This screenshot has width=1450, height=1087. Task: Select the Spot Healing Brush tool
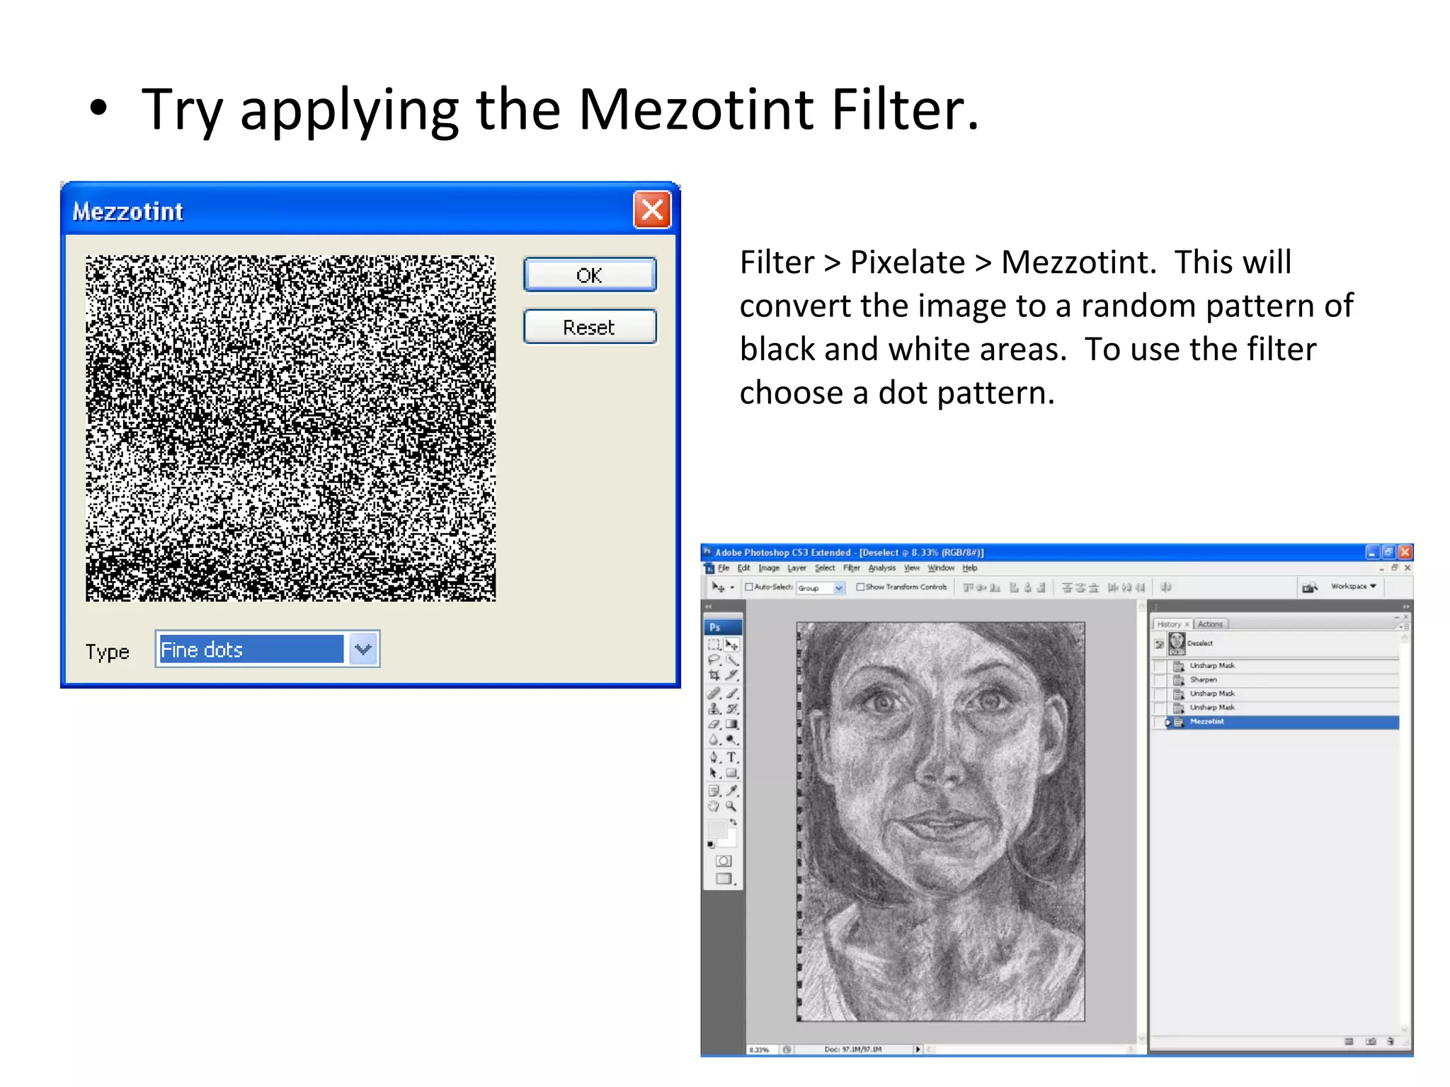tap(714, 694)
